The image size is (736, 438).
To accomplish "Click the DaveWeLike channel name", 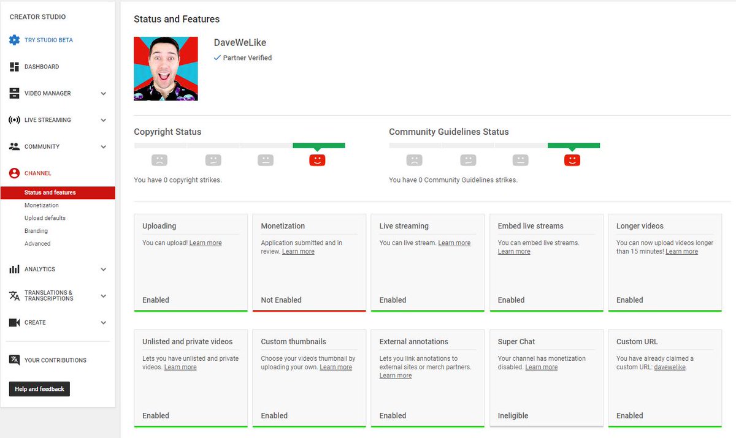I will pyautogui.click(x=240, y=43).
